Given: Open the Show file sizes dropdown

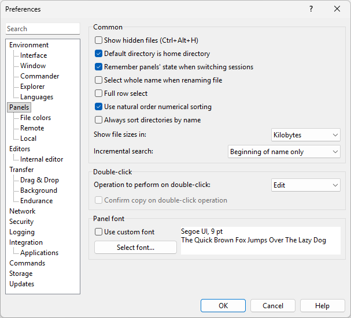Looking at the screenshot, I should [x=306, y=135].
